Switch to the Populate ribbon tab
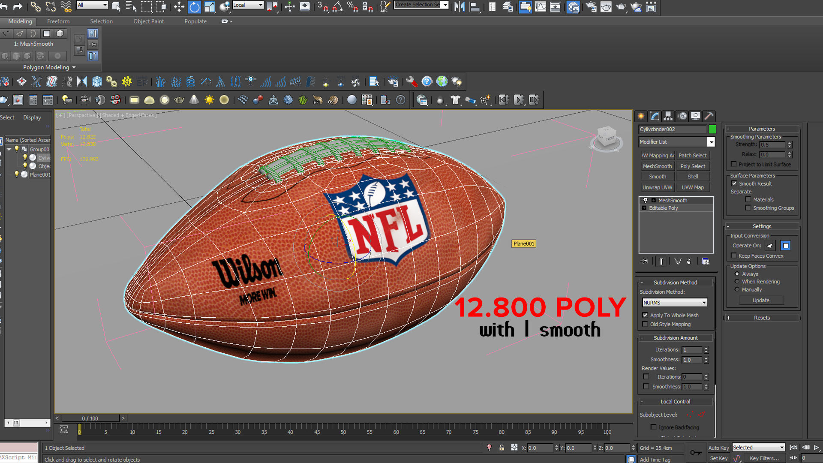Screen dimensions: 823x463 195,21
